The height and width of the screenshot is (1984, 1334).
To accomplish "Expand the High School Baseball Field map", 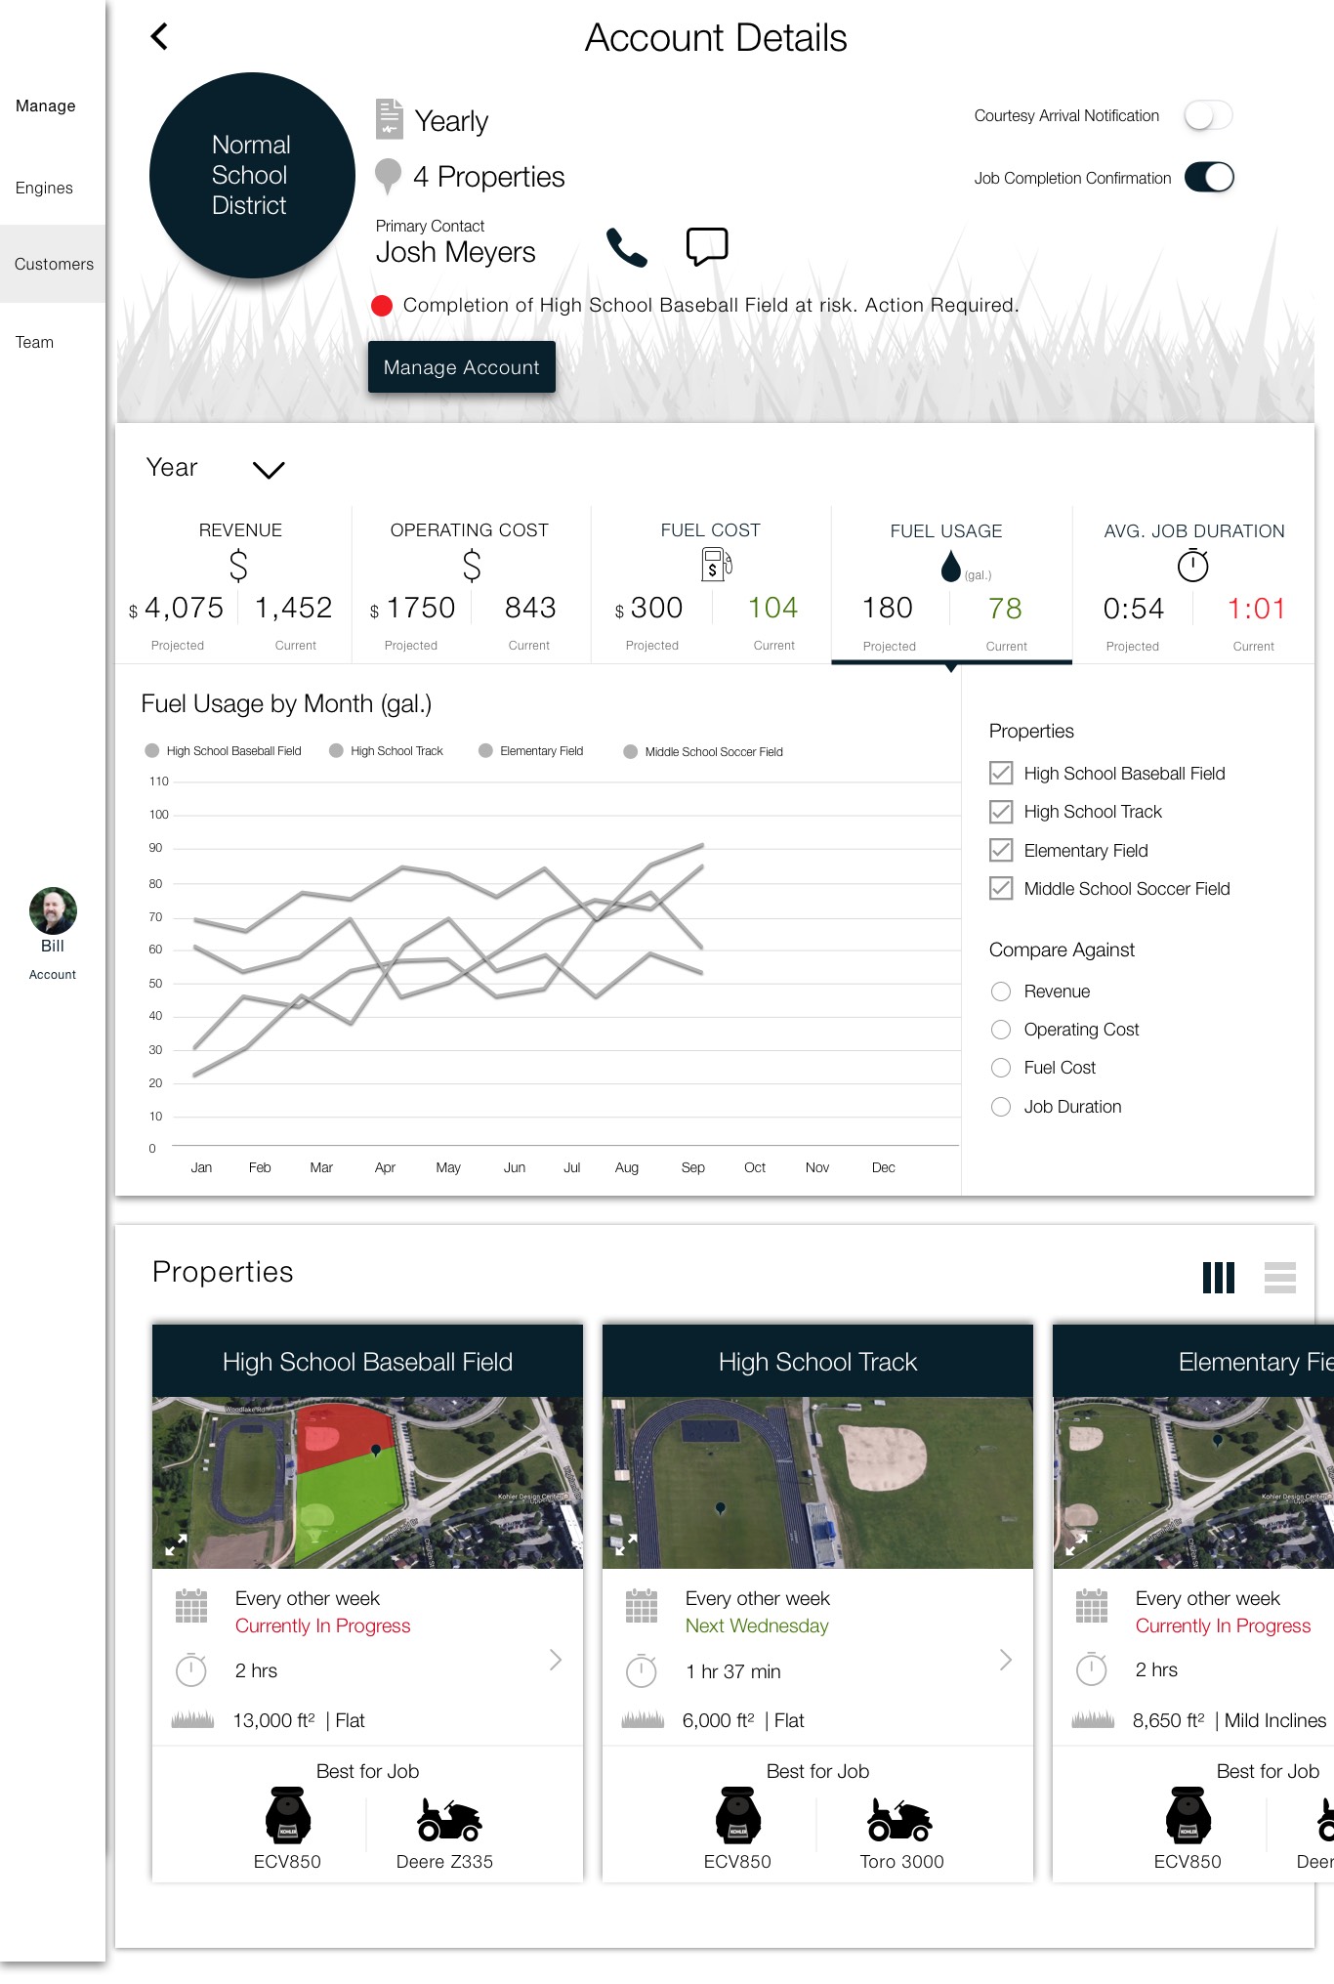I will (x=176, y=1545).
